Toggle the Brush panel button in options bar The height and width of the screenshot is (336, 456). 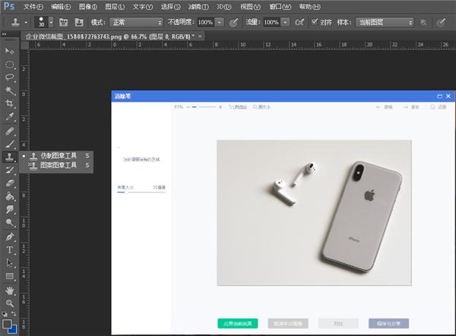pos(62,23)
